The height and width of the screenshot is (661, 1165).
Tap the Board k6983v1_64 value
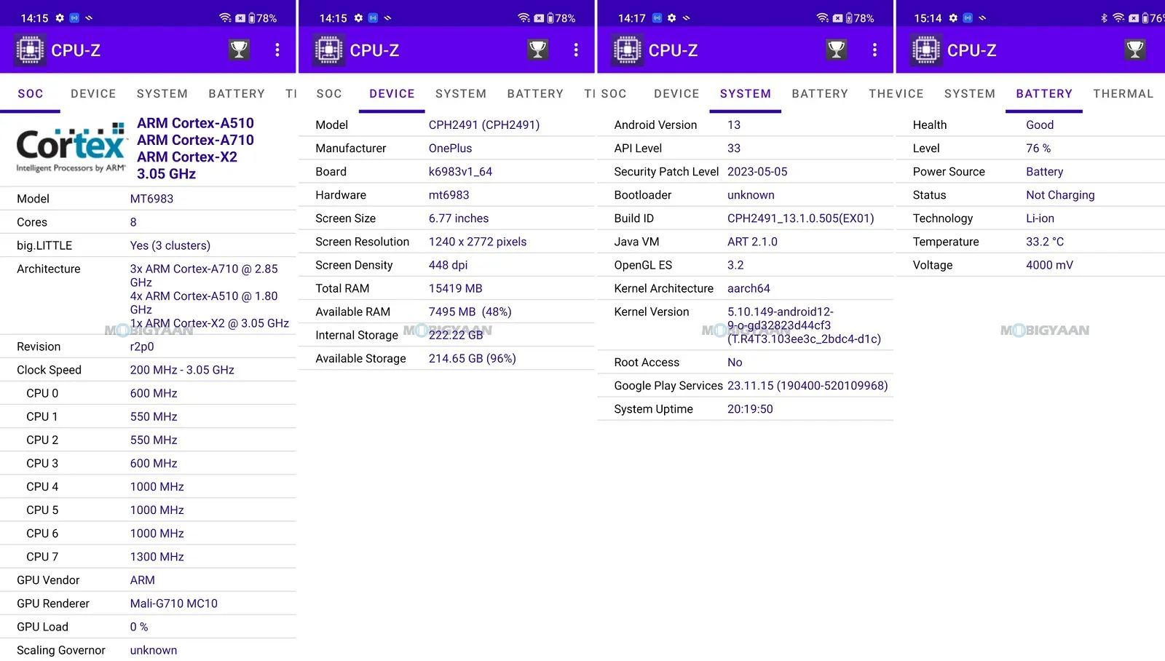click(x=460, y=171)
